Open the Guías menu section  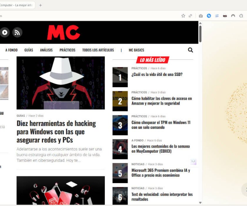pos(29,50)
